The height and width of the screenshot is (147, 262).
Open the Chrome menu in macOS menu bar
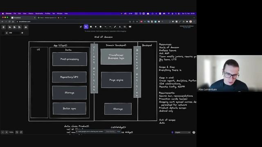(x=9, y=13)
